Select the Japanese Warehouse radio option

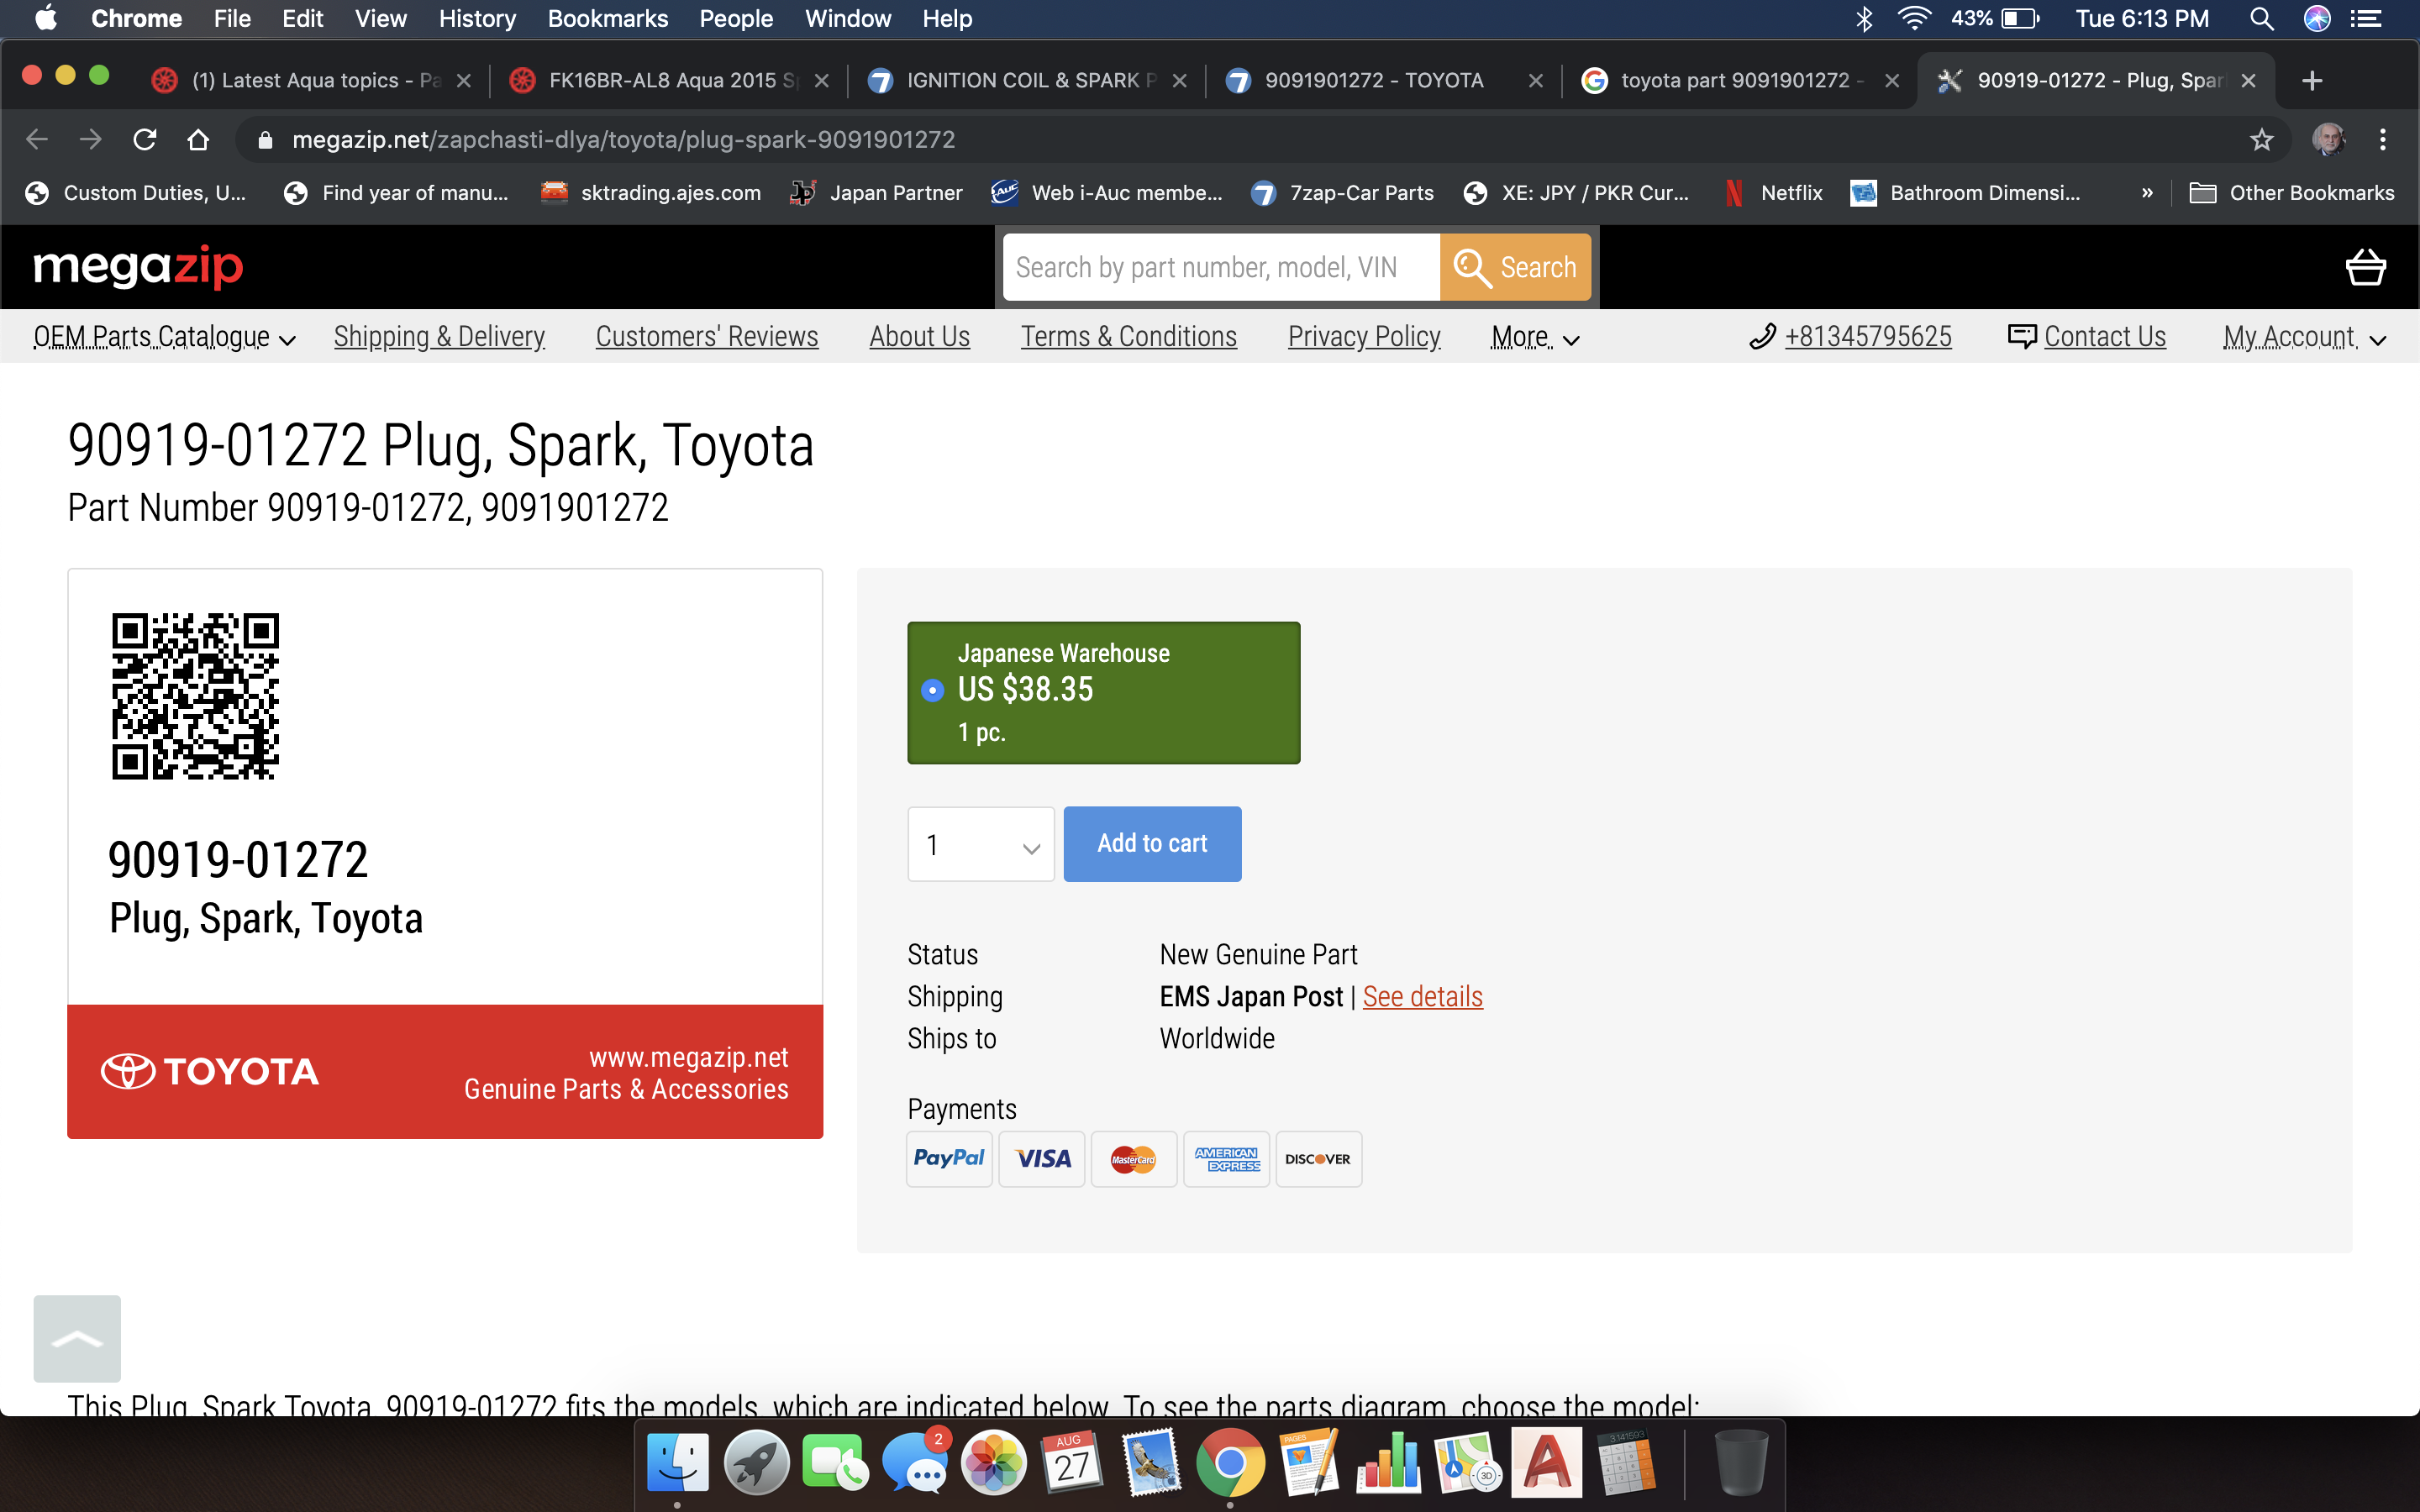coord(932,690)
